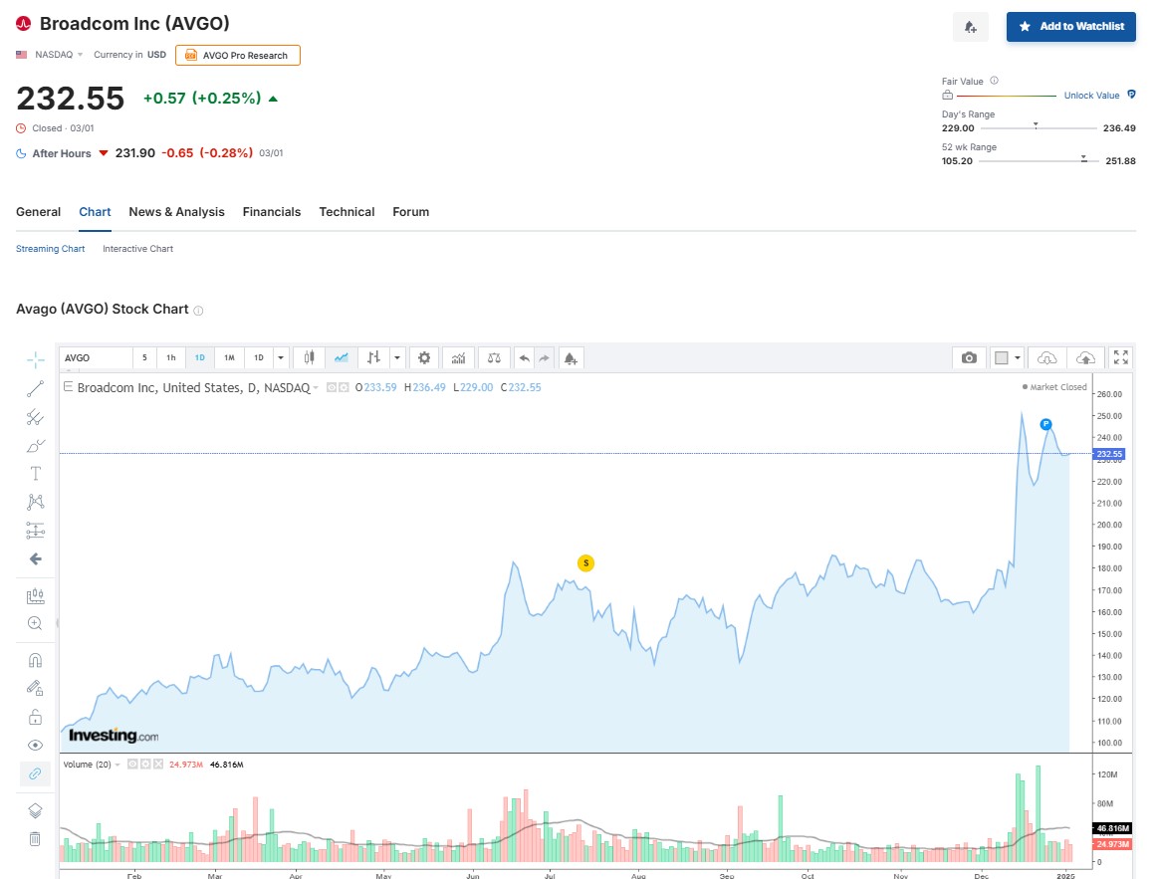
Task: Undo the last chart action
Action: tap(525, 357)
